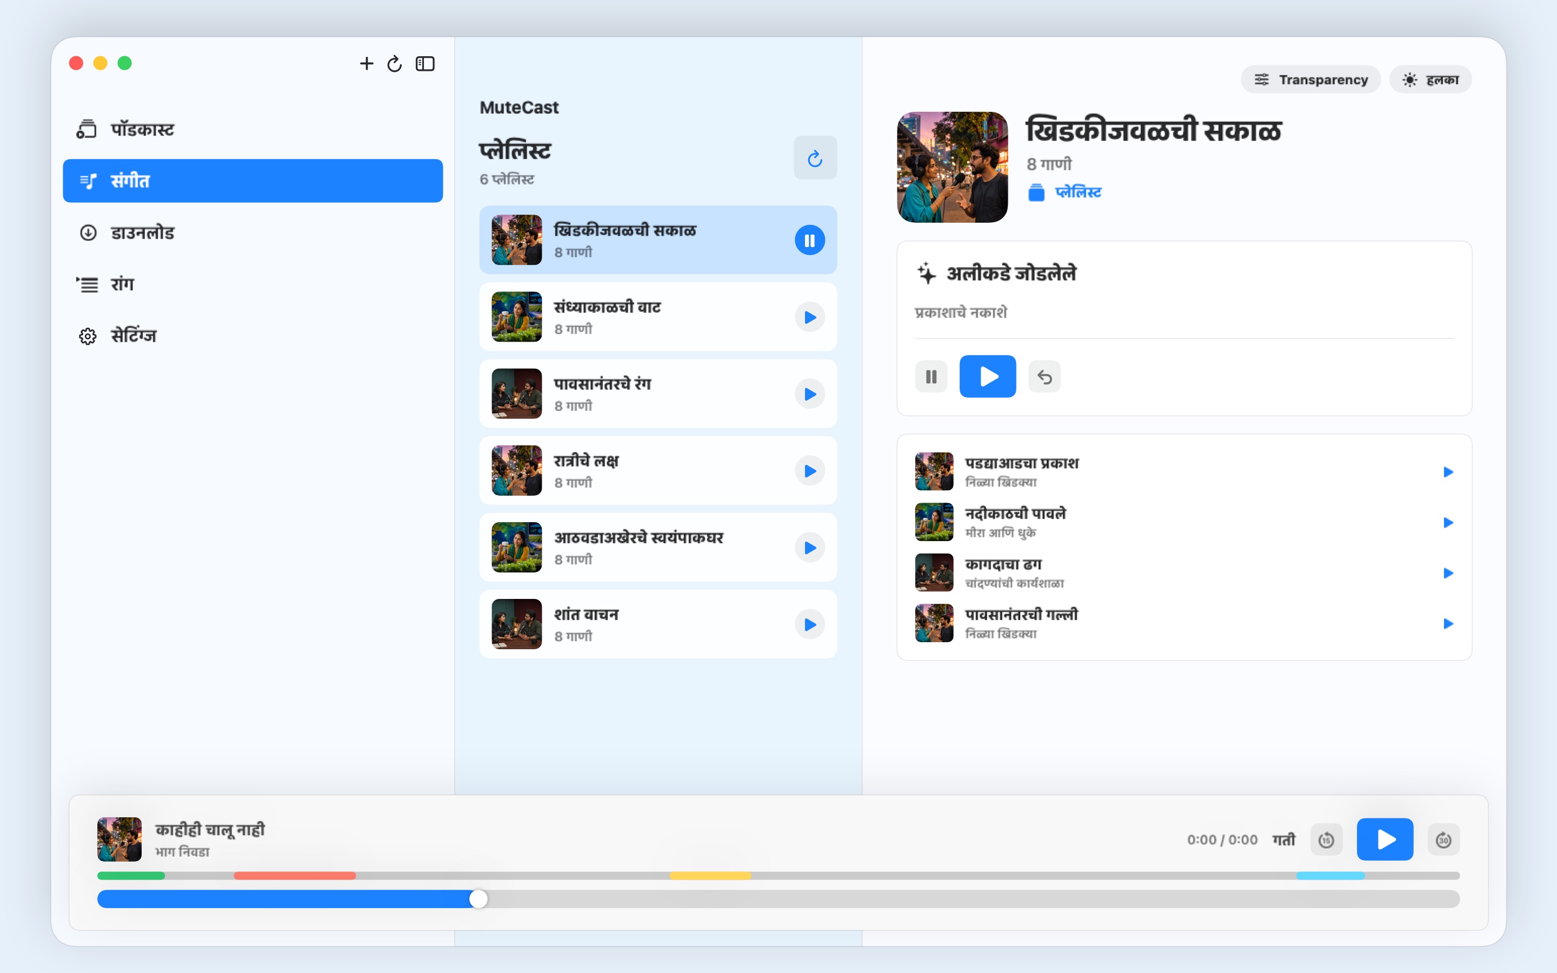This screenshot has width=1557, height=973.
Task: Select the पावसानंतरचे रंग playlist title
Action: click(x=603, y=384)
